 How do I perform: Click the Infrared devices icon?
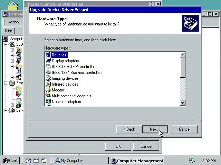coord(48,84)
